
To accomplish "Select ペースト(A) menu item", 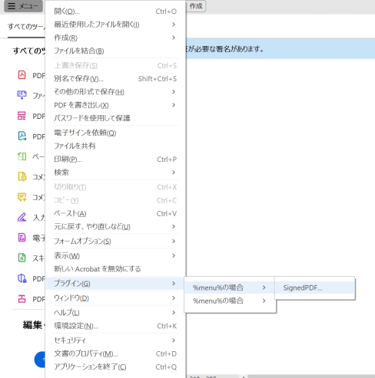I will 115,213.
